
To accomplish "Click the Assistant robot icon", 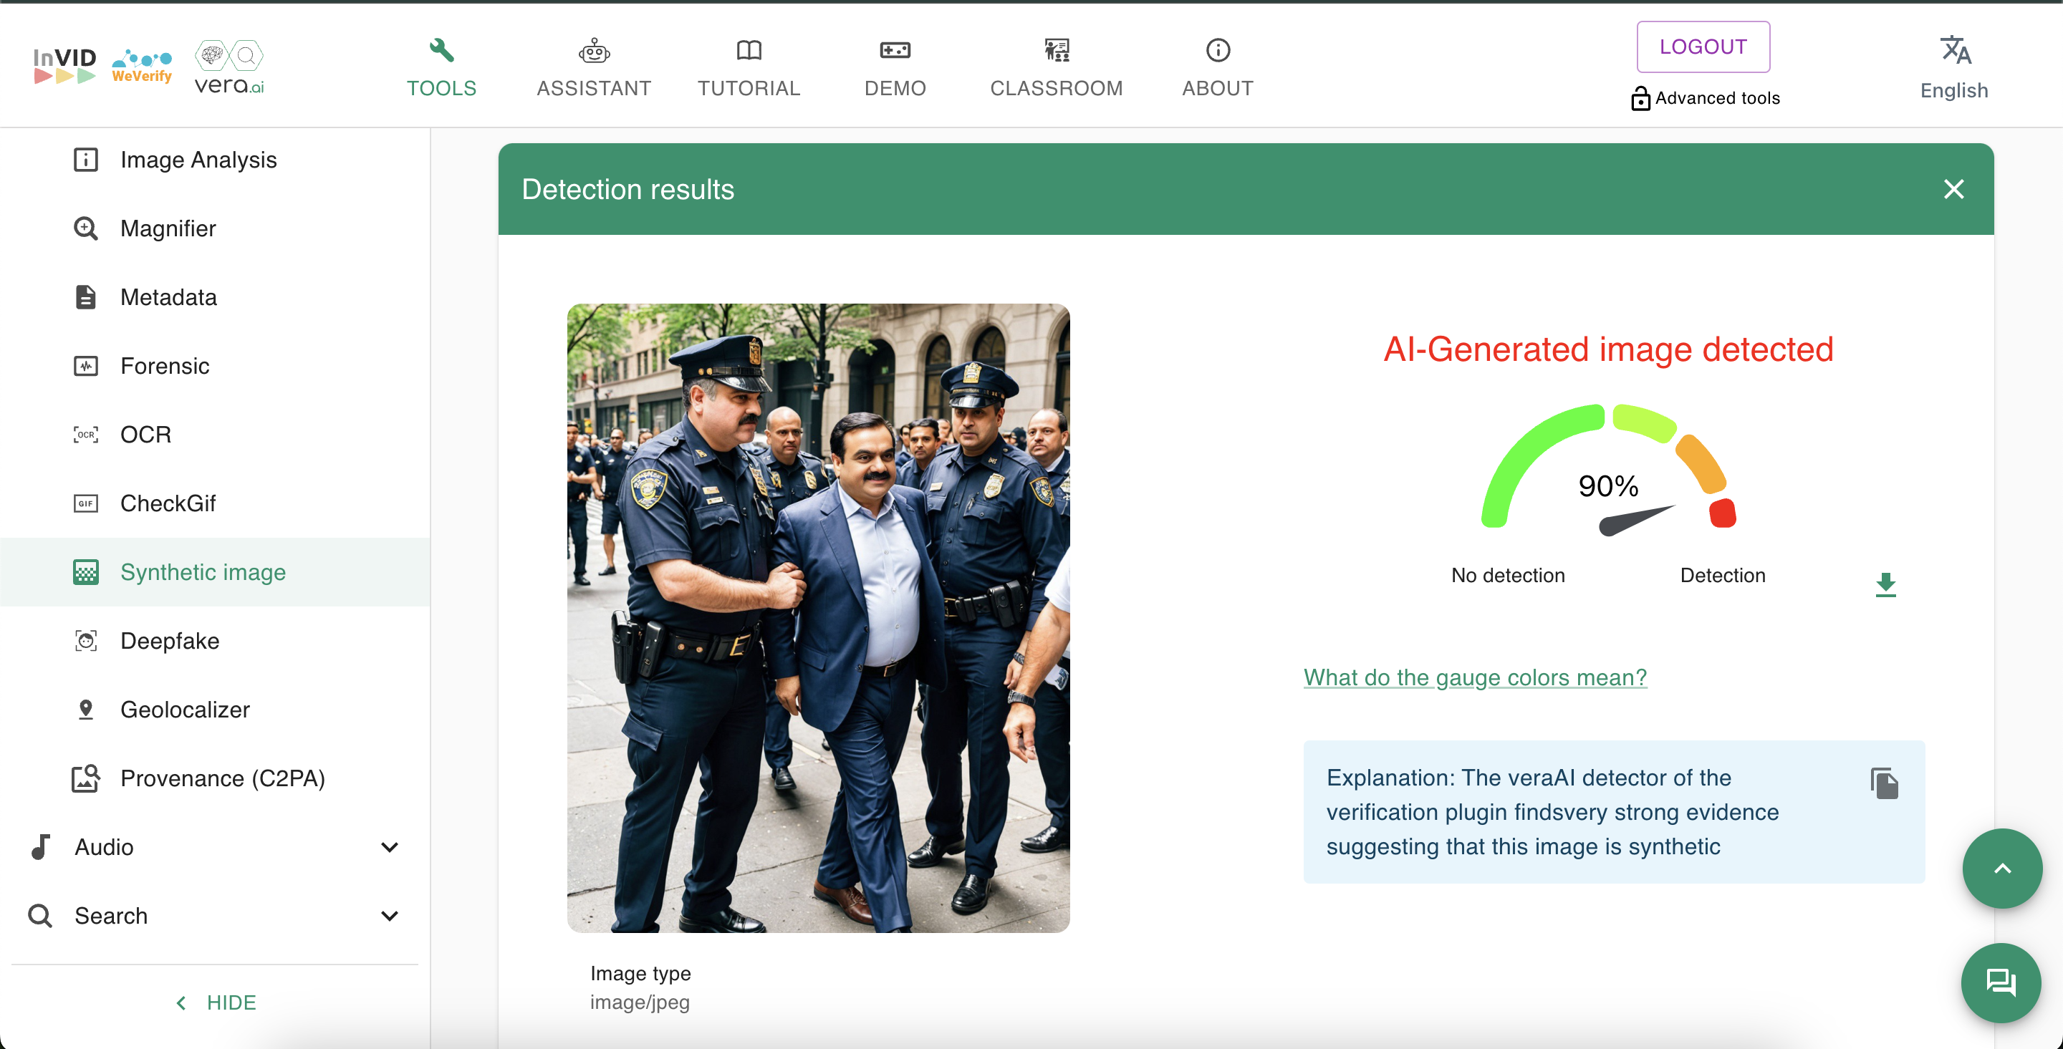I will (x=595, y=50).
